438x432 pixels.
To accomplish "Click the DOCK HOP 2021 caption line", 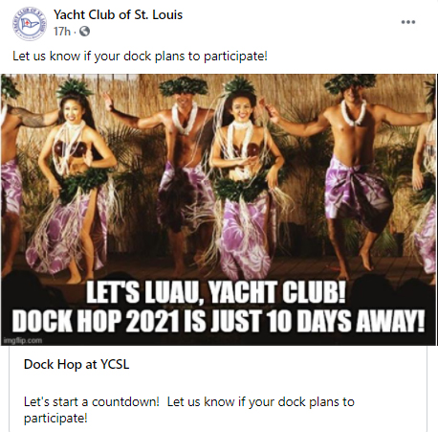I will coord(219,320).
